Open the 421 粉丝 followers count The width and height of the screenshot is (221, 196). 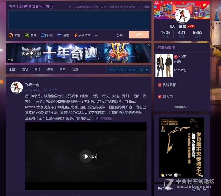181,34
